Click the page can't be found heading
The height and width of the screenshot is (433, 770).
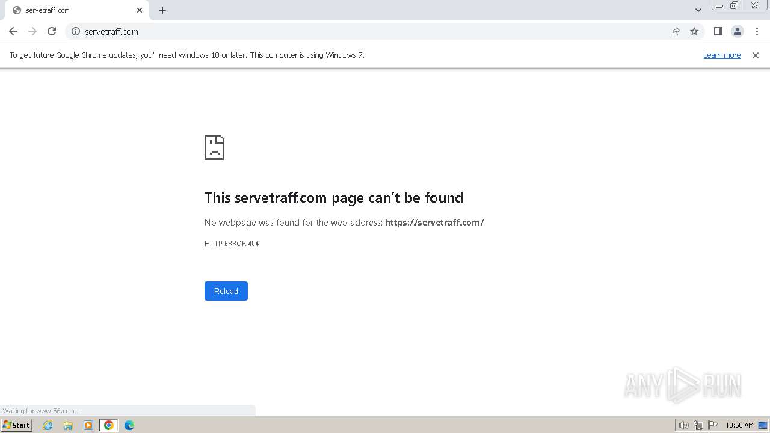click(x=334, y=198)
